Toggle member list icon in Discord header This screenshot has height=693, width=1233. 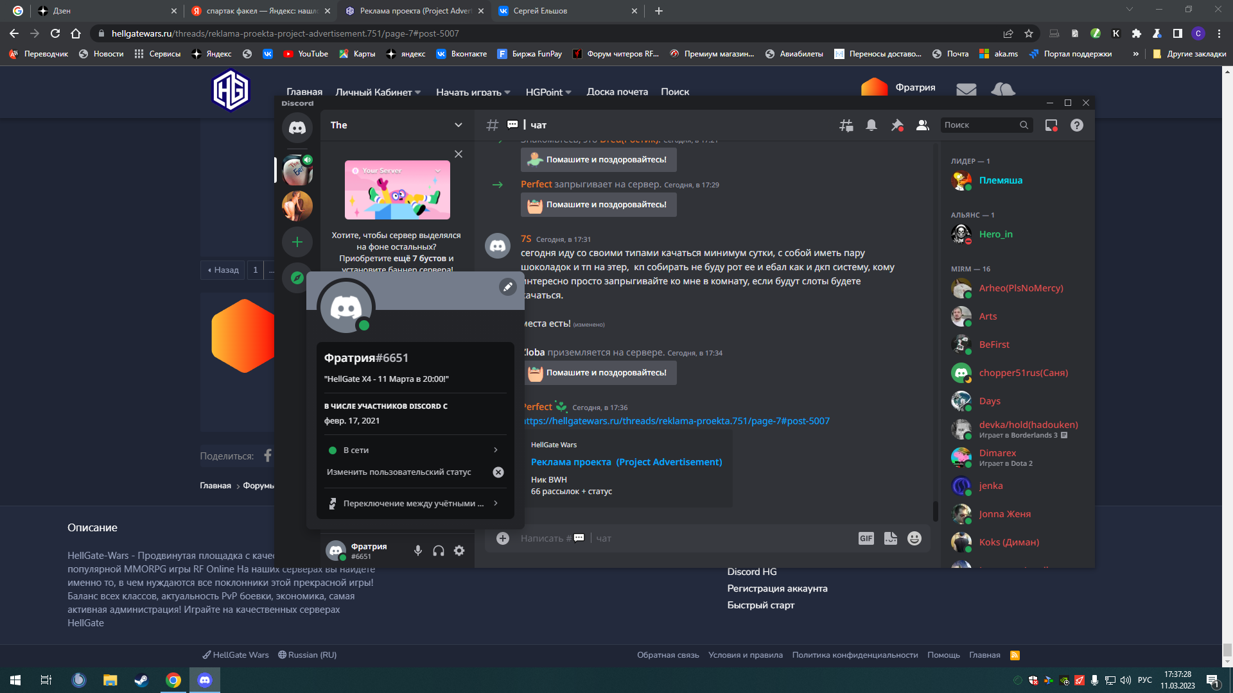923,125
